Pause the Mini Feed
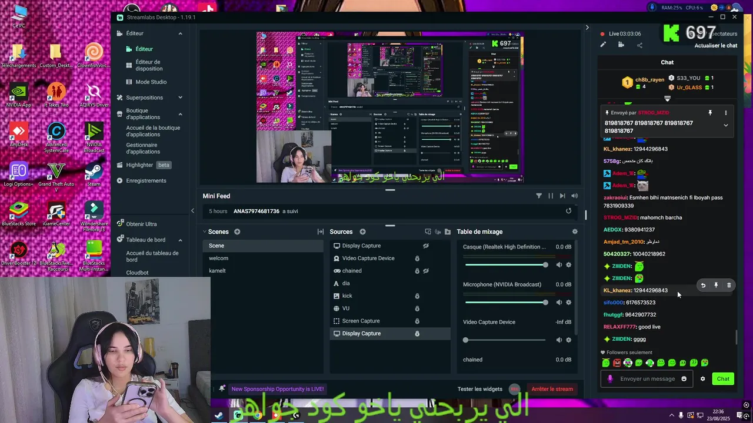The height and width of the screenshot is (423, 753). (551, 196)
